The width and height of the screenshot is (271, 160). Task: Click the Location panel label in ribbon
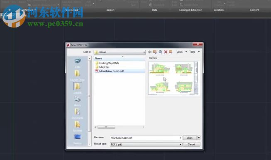pyautogui.click(x=219, y=10)
